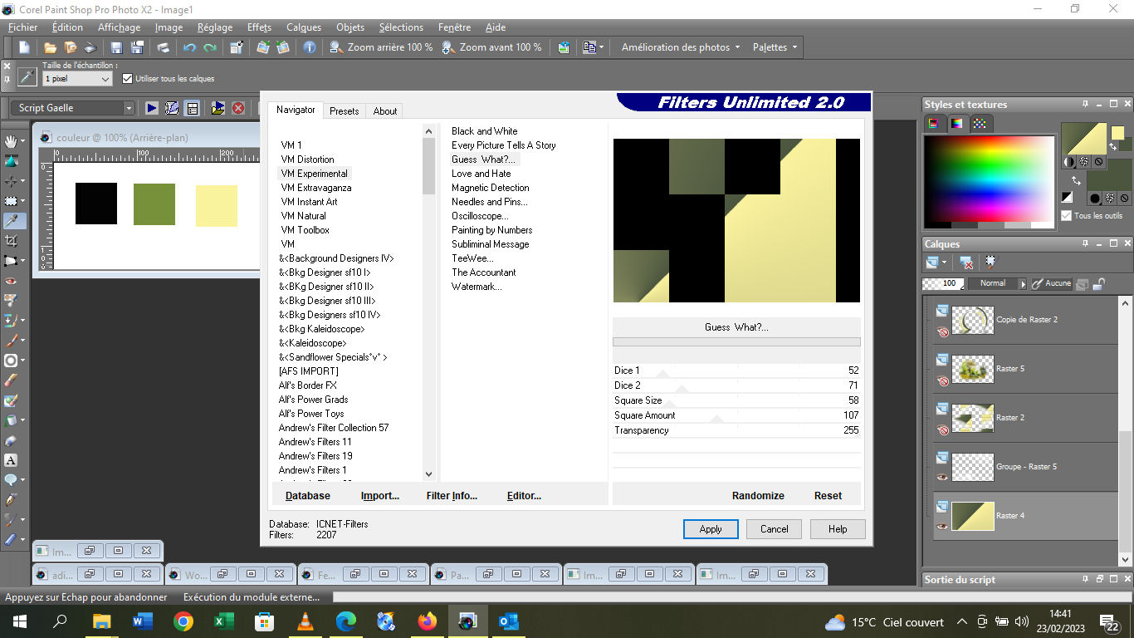Image resolution: width=1134 pixels, height=638 pixels.
Task: Click the Help button in filter dialog
Action: pyautogui.click(x=838, y=529)
